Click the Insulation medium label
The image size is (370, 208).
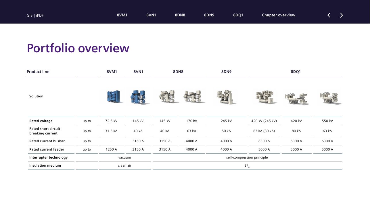coord(45,165)
